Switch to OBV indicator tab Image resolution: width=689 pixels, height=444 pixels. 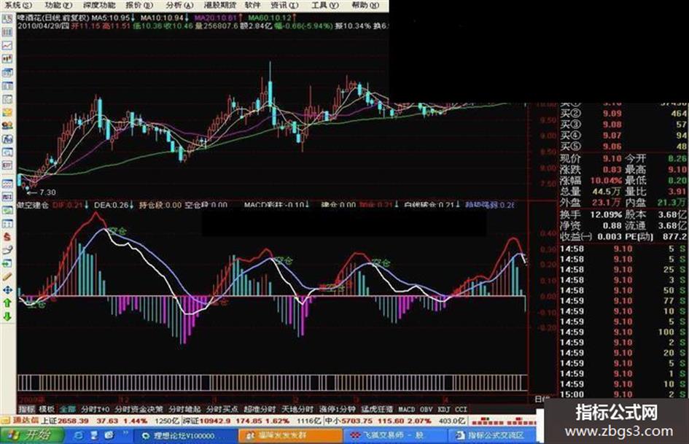pyautogui.click(x=426, y=409)
